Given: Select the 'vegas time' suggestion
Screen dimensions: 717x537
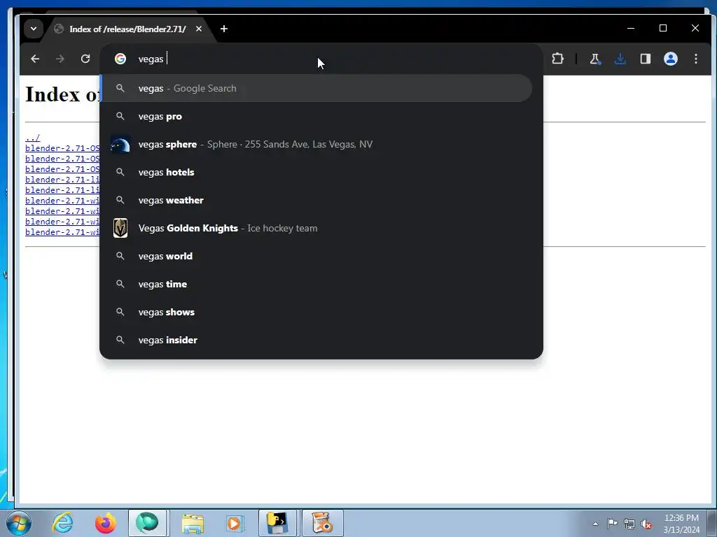Looking at the screenshot, I should coord(316,284).
